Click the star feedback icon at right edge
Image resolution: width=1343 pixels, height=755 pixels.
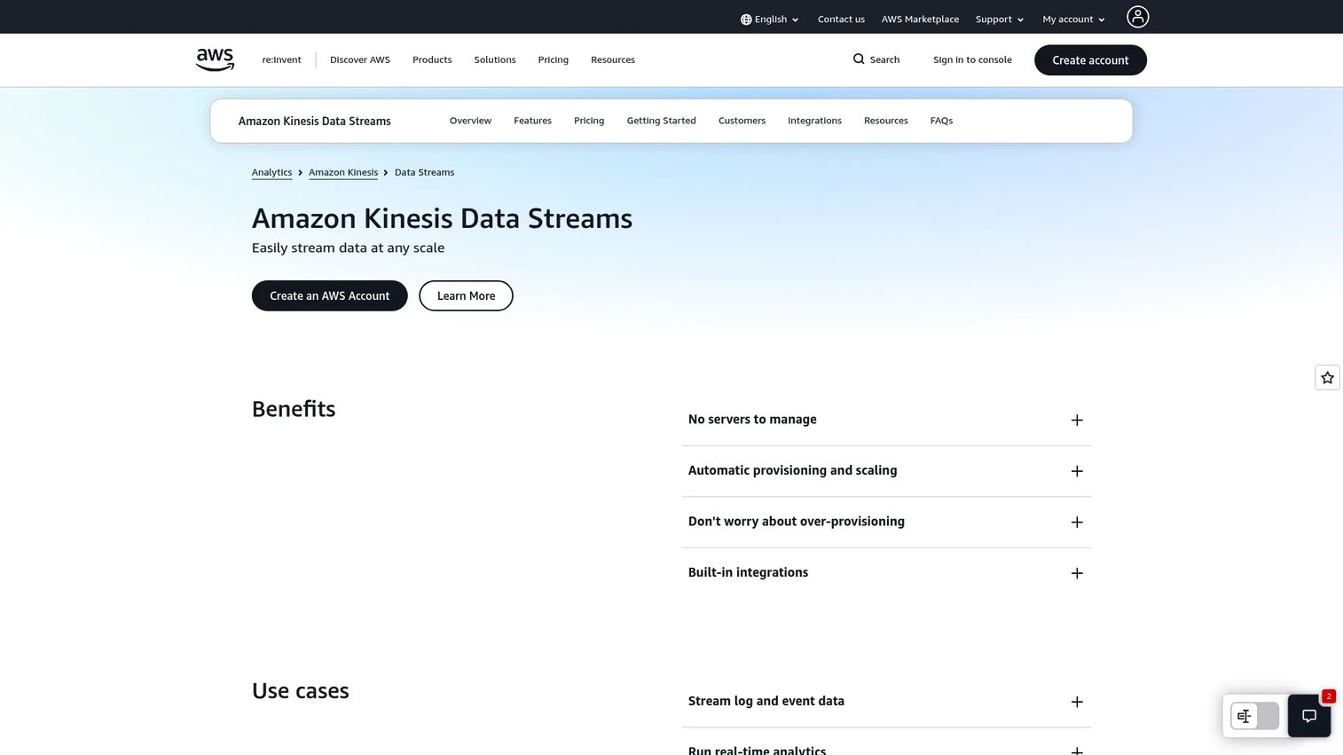tap(1327, 378)
